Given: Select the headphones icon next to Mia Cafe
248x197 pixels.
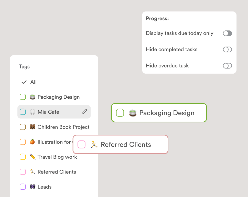Looking at the screenshot, I should [32, 112].
